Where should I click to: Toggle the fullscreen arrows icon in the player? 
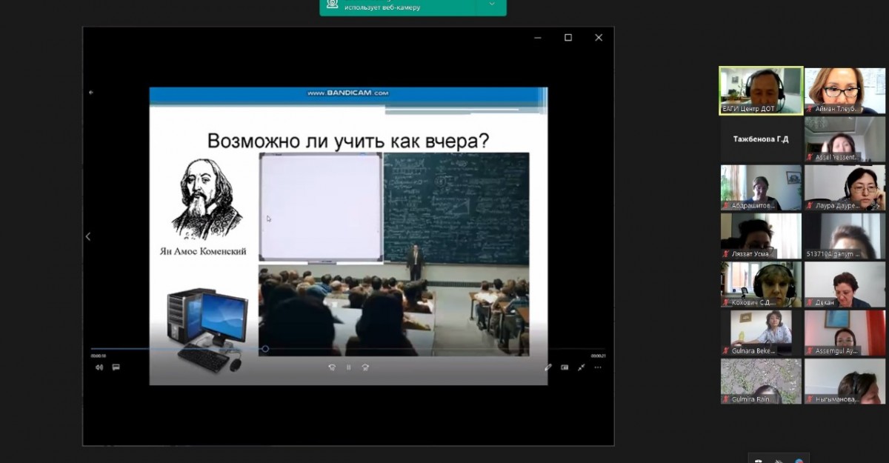pos(582,367)
